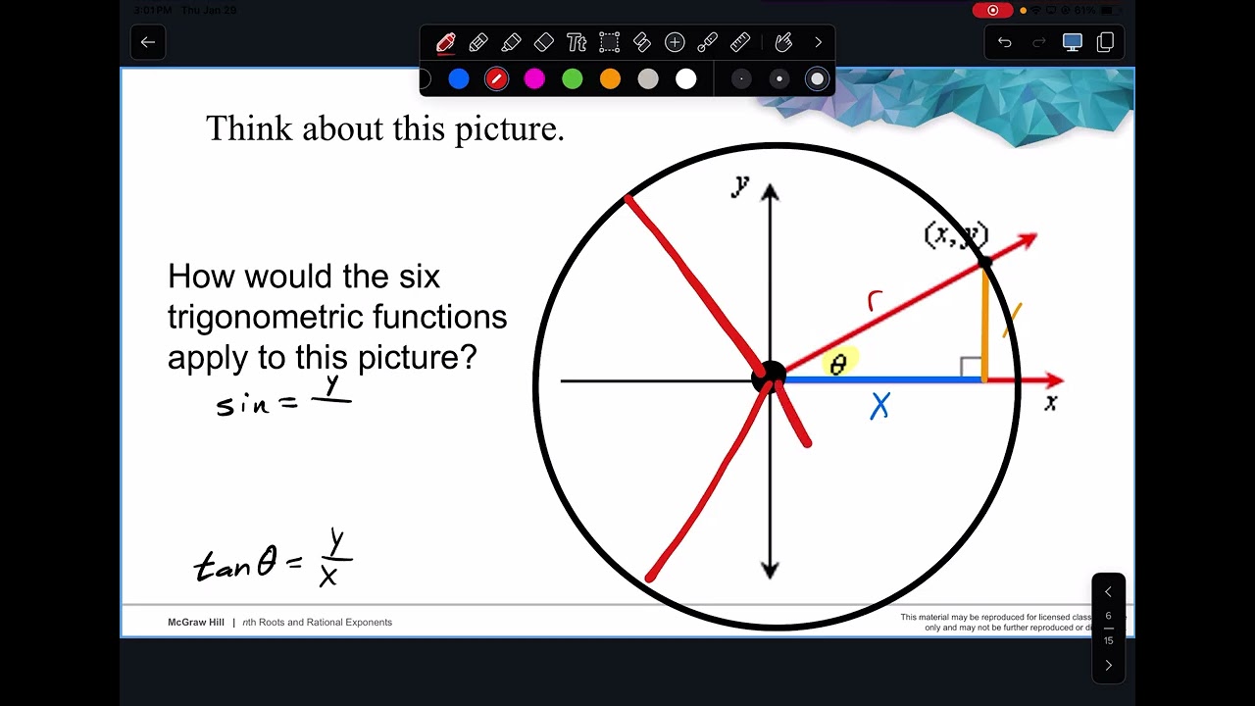Choose the gray pen color
This screenshot has width=1255, height=706.
coord(648,79)
